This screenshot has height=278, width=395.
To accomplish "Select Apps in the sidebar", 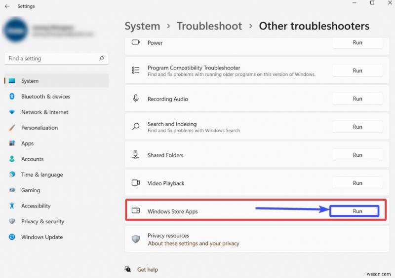I will (57, 143).
